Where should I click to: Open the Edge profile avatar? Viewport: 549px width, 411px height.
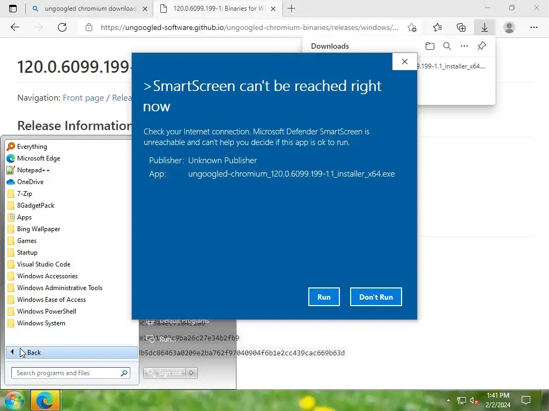(x=509, y=27)
